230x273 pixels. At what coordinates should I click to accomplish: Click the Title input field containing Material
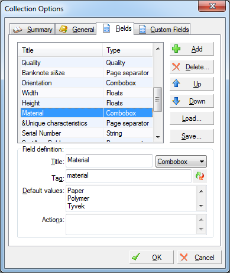[x=109, y=160]
